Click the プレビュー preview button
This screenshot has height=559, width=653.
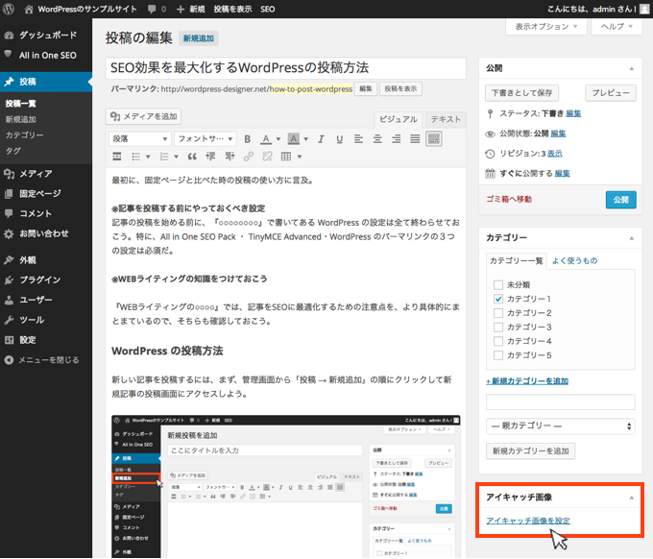(611, 93)
